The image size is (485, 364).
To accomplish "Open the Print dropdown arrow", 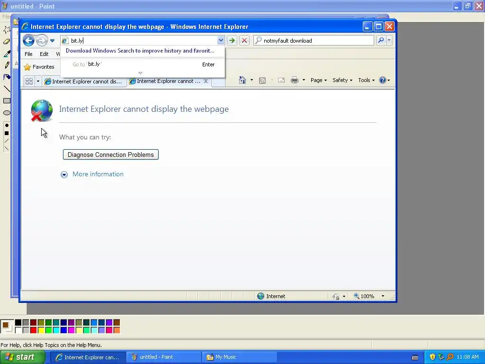I will (x=304, y=80).
